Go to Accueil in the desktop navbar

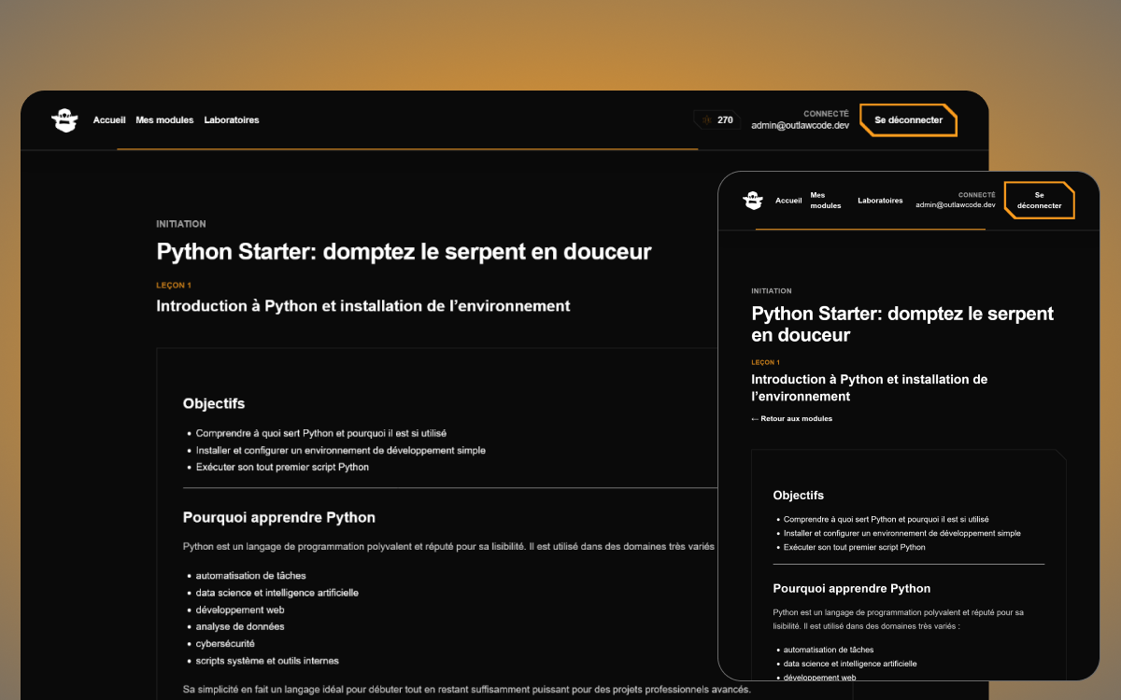109,120
